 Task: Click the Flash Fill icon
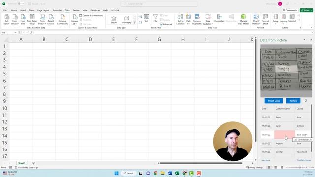[188, 20]
